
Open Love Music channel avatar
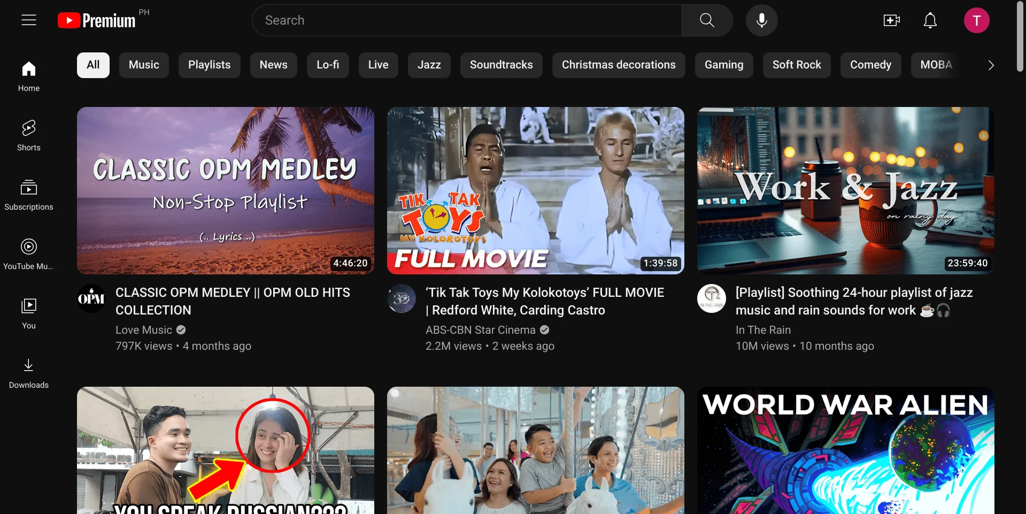pyautogui.click(x=91, y=298)
